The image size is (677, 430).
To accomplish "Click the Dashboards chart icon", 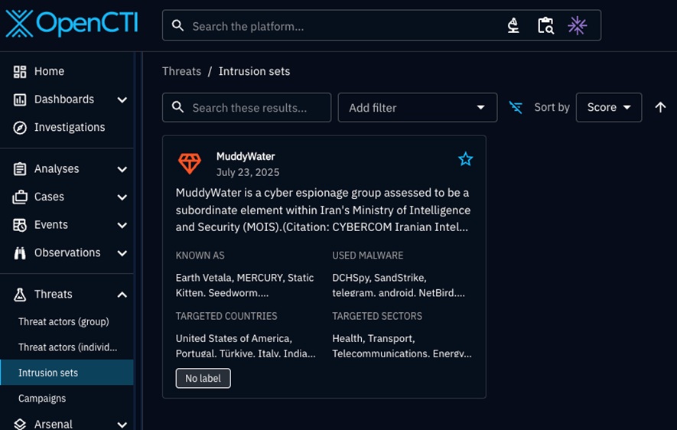I will point(20,99).
